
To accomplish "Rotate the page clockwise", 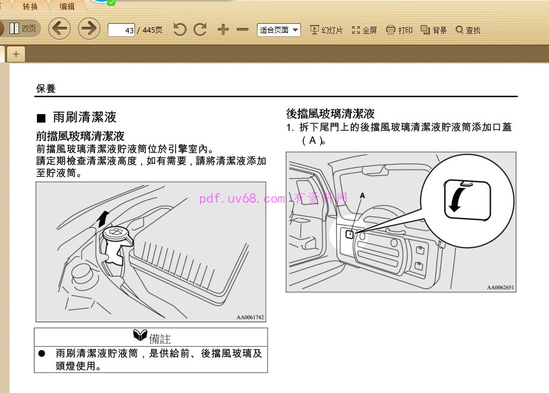I will [x=200, y=29].
